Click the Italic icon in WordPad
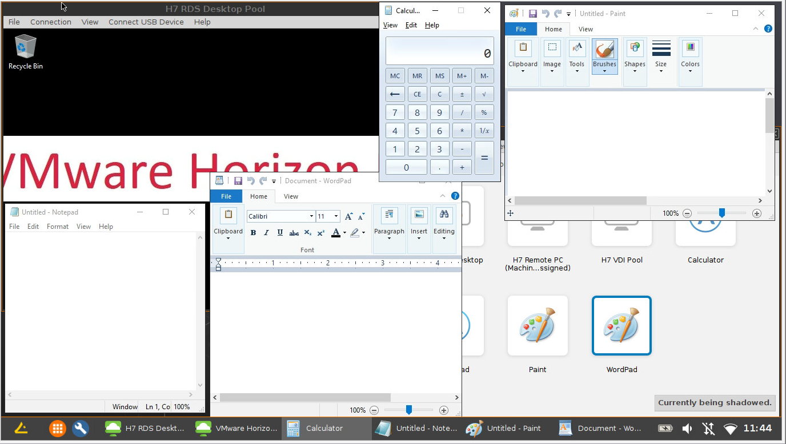 (266, 233)
